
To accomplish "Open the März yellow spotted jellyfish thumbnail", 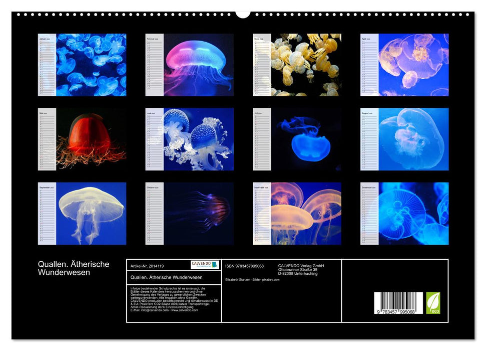I will tap(297, 65).
